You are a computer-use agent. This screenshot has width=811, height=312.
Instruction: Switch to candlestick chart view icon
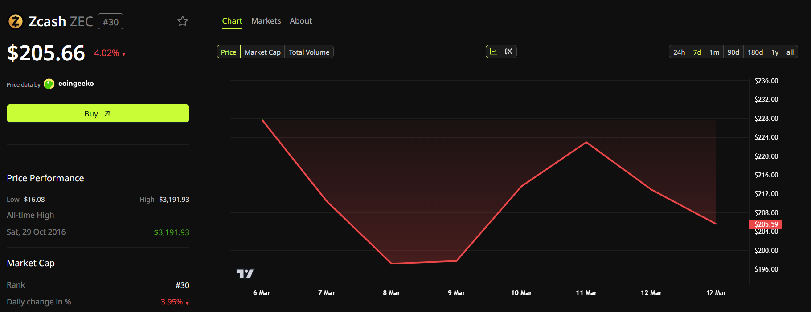pos(509,52)
